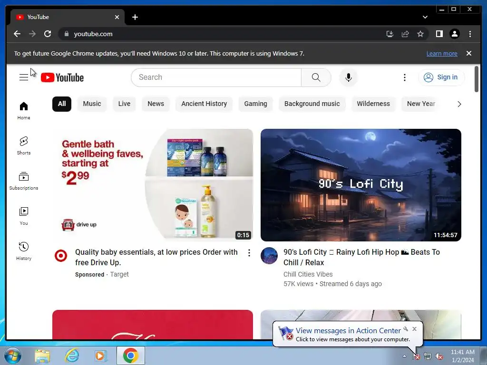Open the Chill Cities Vibes channel name

pos(308,274)
